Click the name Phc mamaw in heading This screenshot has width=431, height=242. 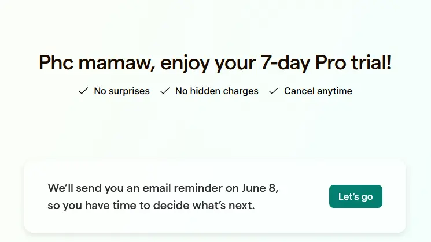point(97,63)
